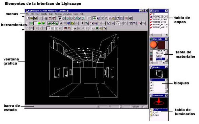199x124 pixels.
Task: Select the CEILING material in Materials list
Action: click(160, 53)
